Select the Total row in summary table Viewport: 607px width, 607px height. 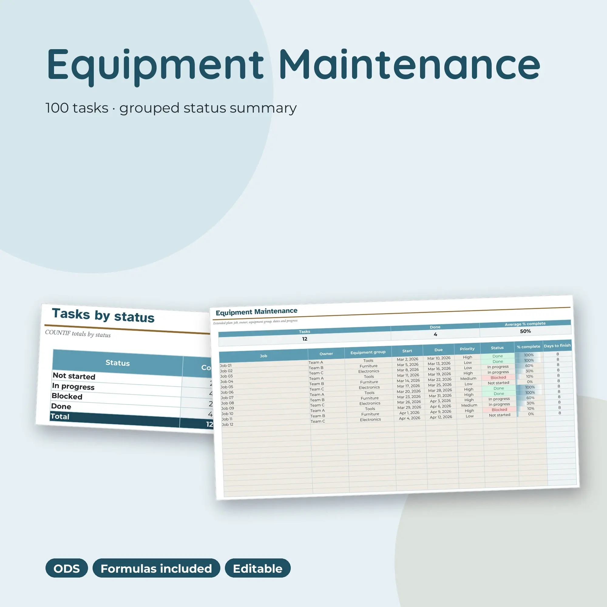(x=131, y=419)
